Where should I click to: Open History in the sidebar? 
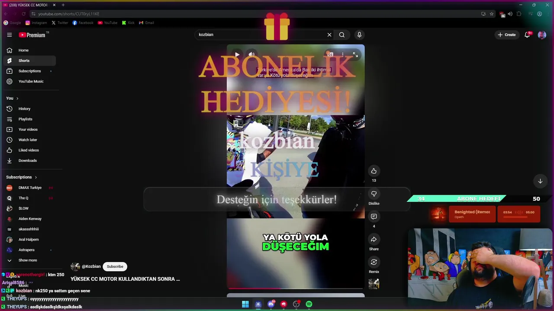tap(29, 109)
